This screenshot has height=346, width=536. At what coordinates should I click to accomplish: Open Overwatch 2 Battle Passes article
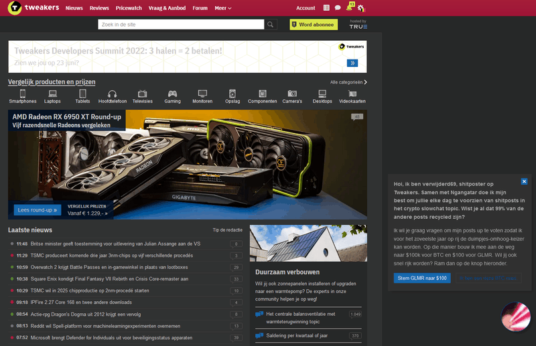point(109,267)
